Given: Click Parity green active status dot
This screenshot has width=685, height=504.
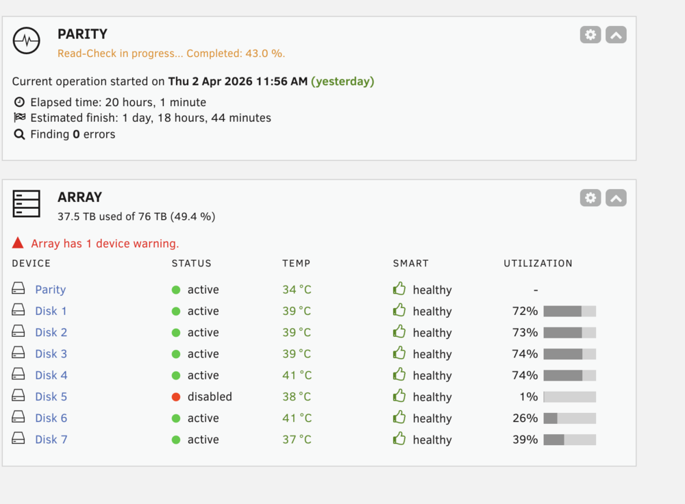Looking at the screenshot, I should pyautogui.click(x=176, y=290).
